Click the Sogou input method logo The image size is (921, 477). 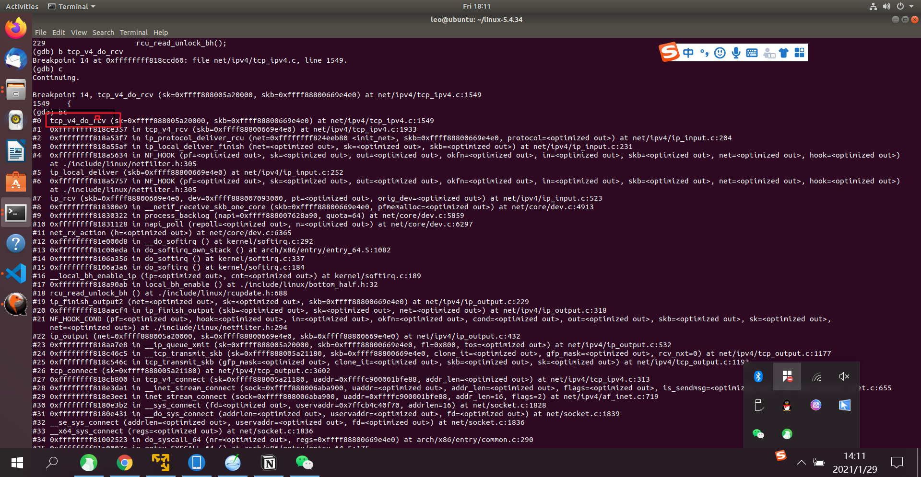pos(670,52)
